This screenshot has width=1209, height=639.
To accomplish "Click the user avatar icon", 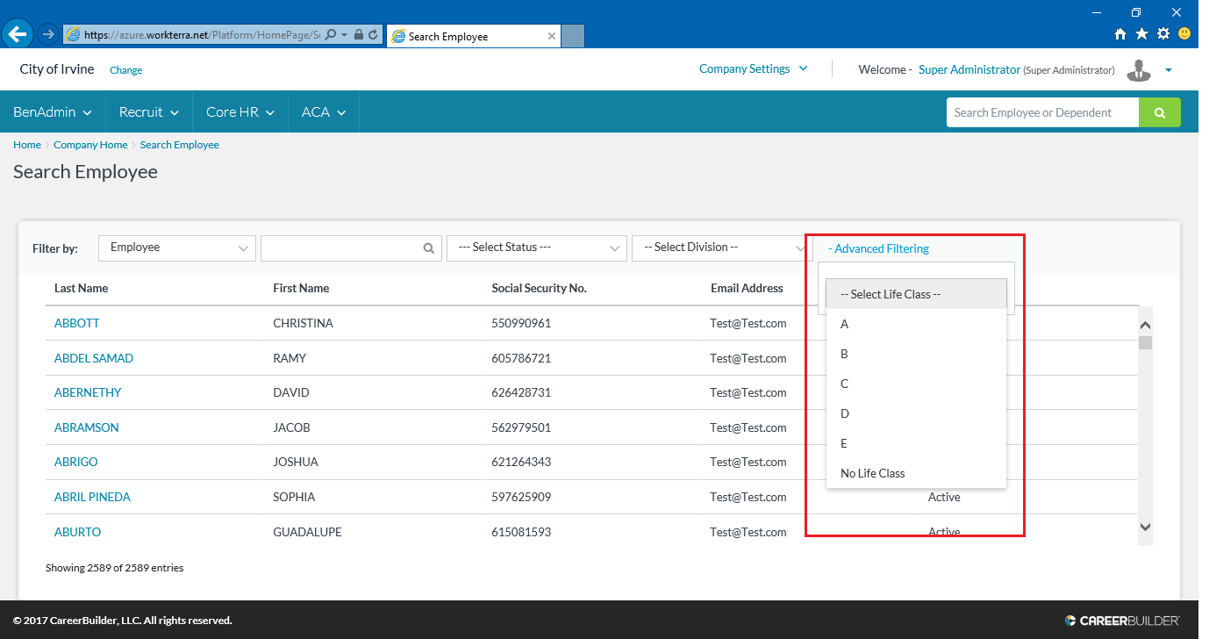I will click(x=1139, y=70).
